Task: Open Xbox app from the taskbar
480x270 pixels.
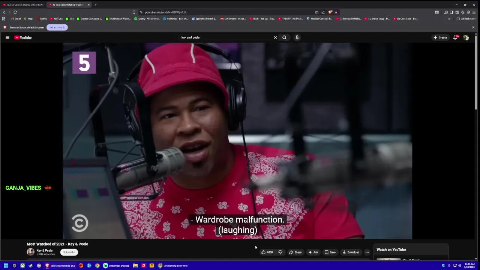Action: click(22, 265)
